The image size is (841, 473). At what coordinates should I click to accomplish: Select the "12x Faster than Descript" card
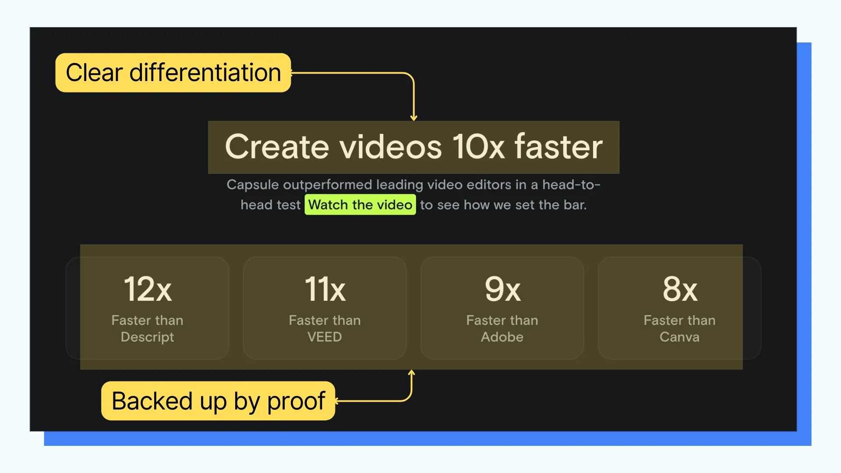tap(147, 308)
